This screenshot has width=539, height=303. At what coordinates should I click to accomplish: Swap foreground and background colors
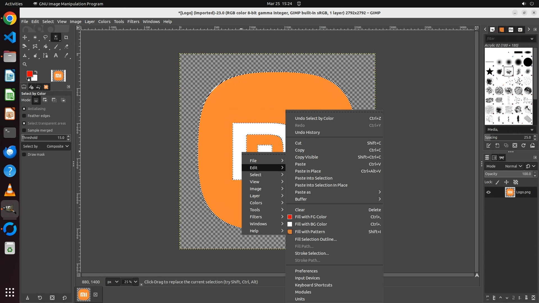36,72
